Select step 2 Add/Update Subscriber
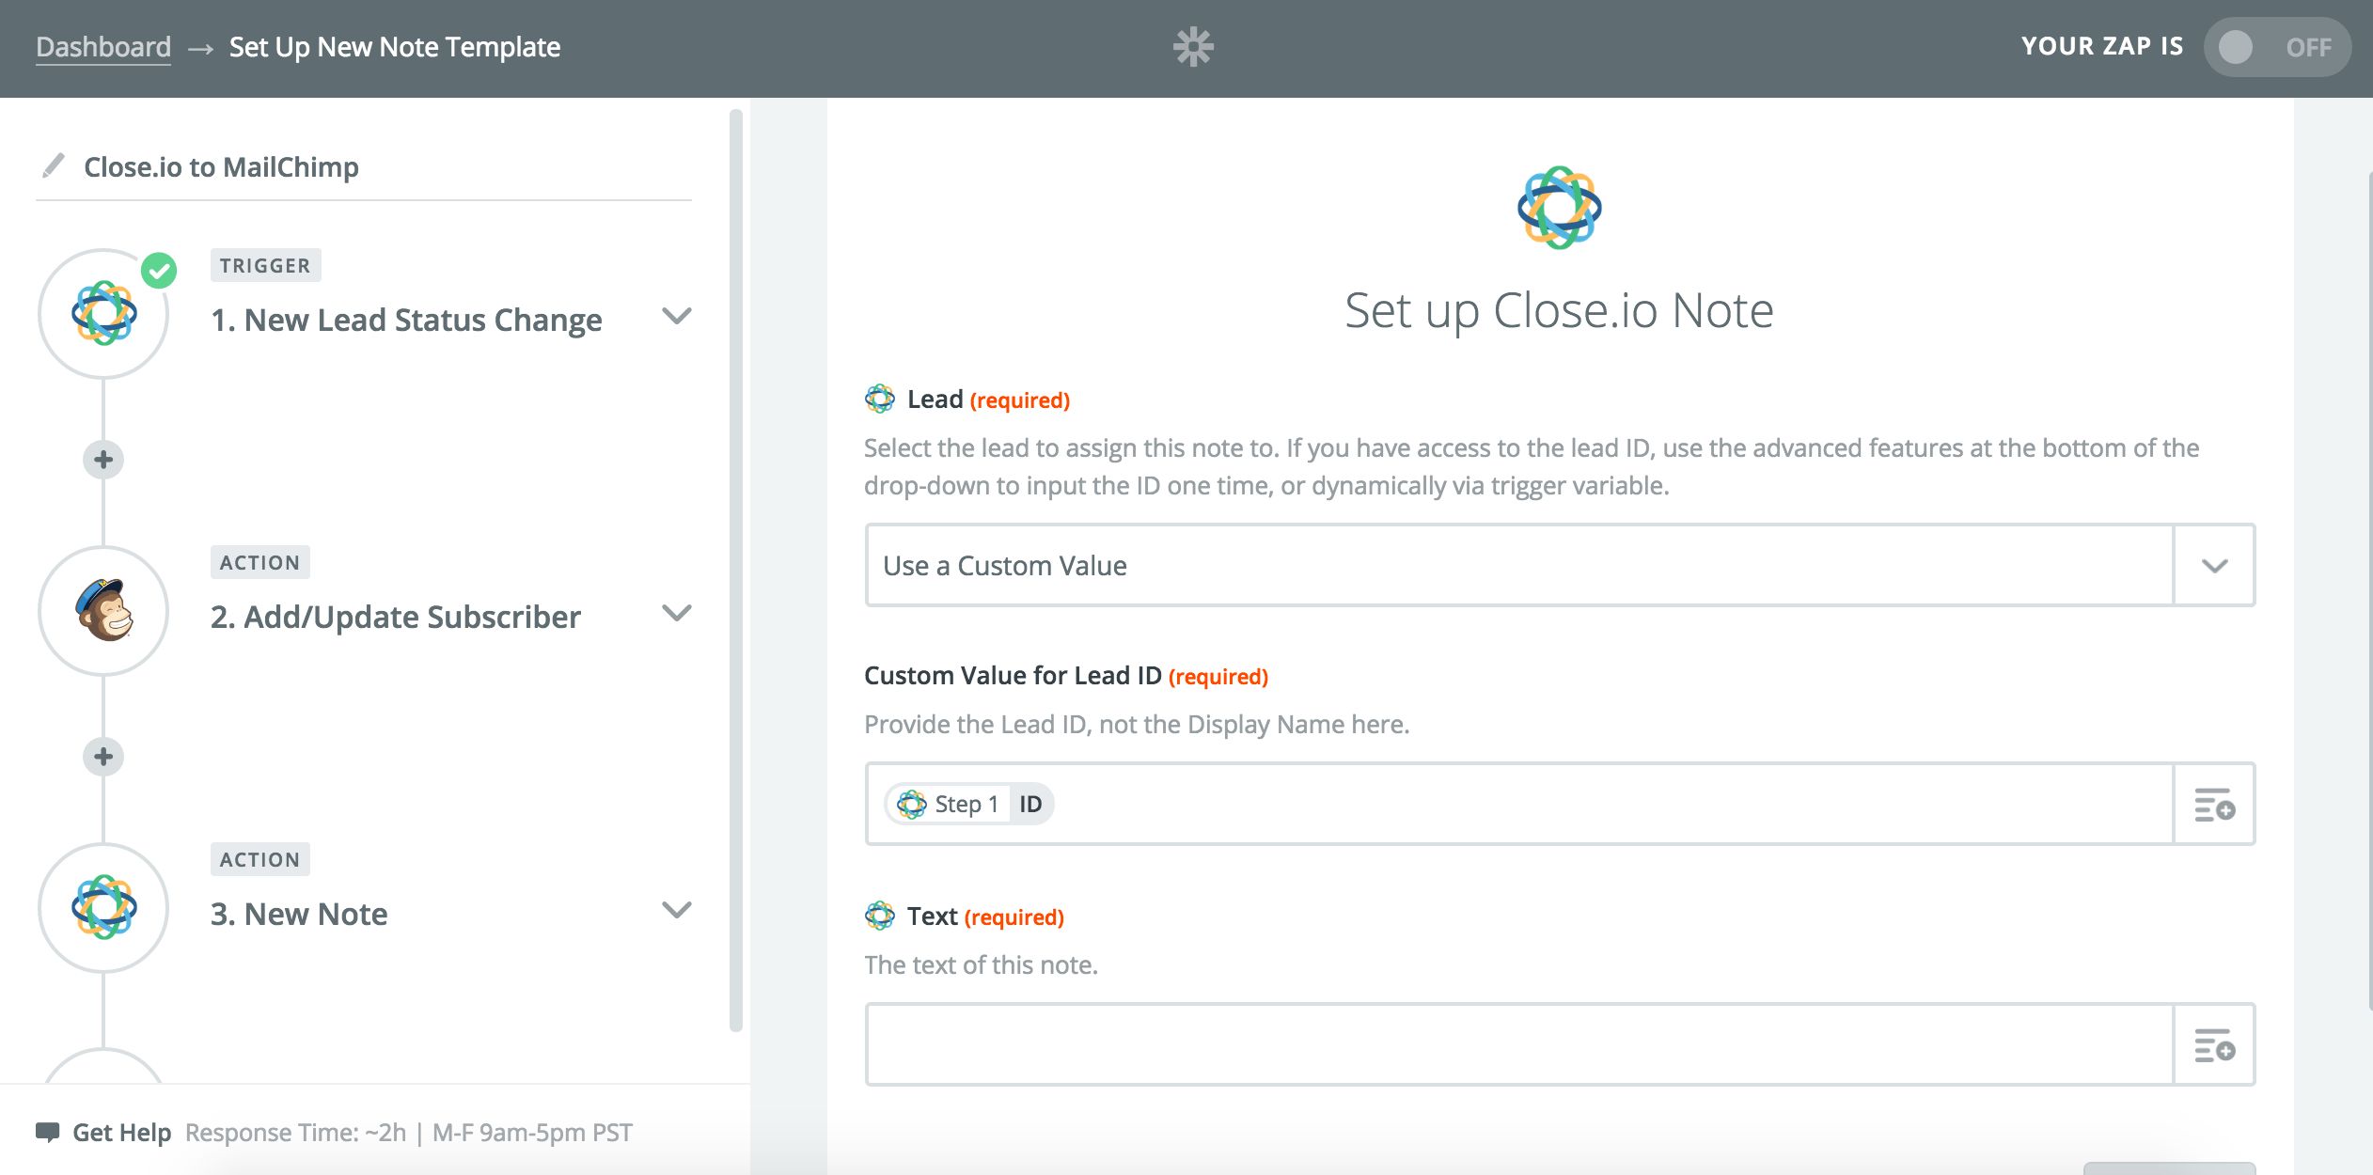 (396, 617)
